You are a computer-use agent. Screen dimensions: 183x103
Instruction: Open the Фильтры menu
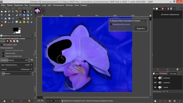[x=69, y=5]
